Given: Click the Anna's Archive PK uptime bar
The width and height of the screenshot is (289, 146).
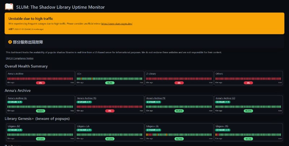Looking at the screenshot, I should (x=179, y=107).
